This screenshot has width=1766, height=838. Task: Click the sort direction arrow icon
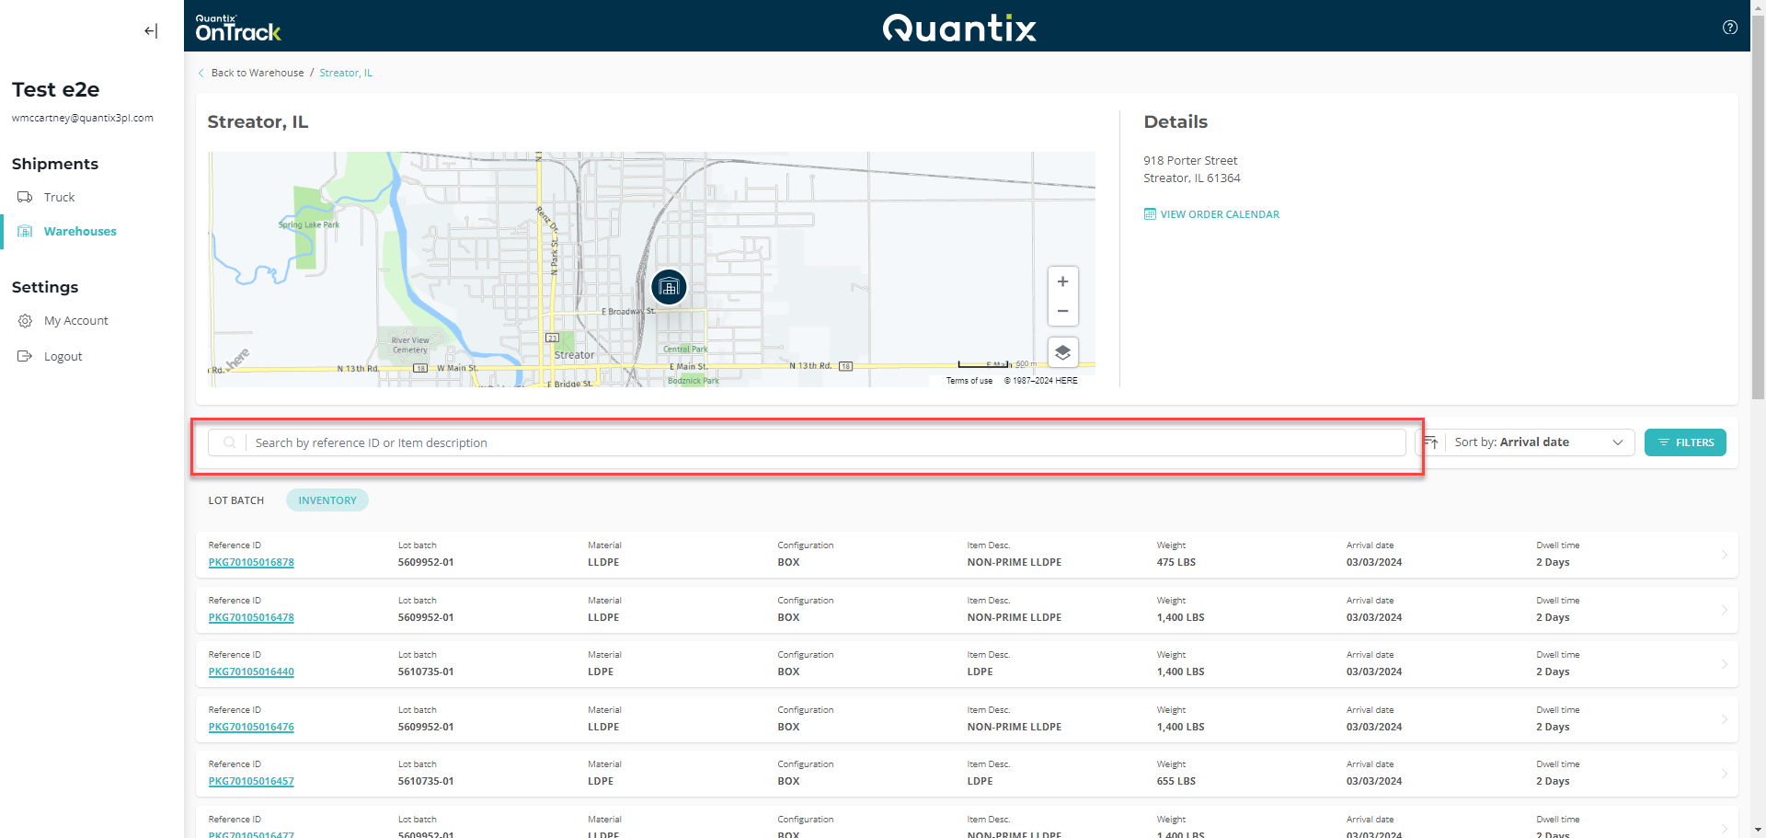1430,442
